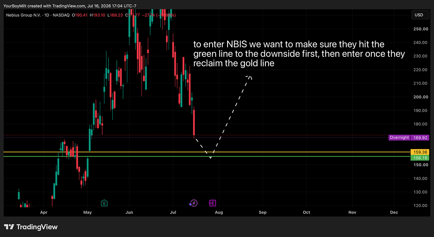Click the magenta upcoming earnings icon before Aug
Image resolution: width=434 pixels, height=237 pixels.
(x=212, y=203)
